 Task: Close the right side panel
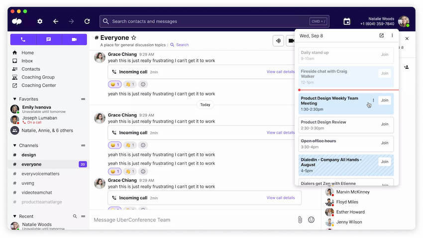click(x=407, y=38)
